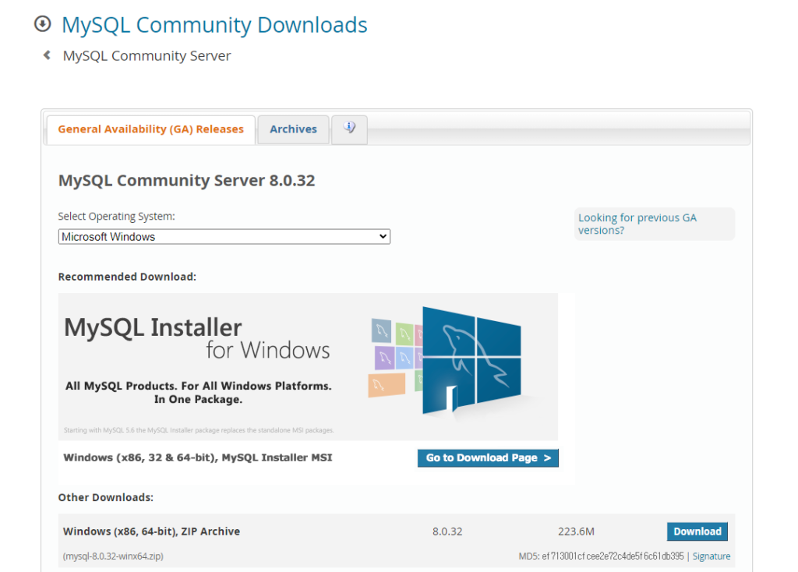Select General Availability (GA) Releases tab
The image size is (798, 572).
click(x=150, y=129)
